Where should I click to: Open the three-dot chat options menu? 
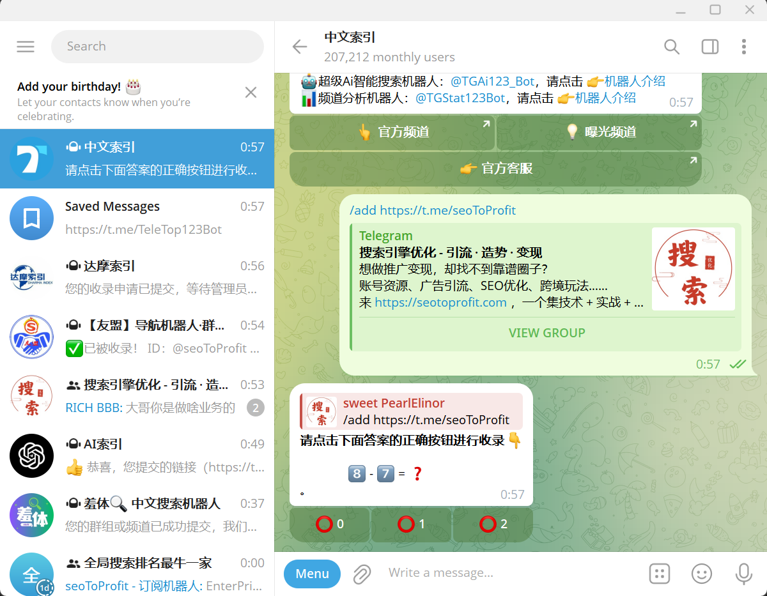[x=743, y=47]
